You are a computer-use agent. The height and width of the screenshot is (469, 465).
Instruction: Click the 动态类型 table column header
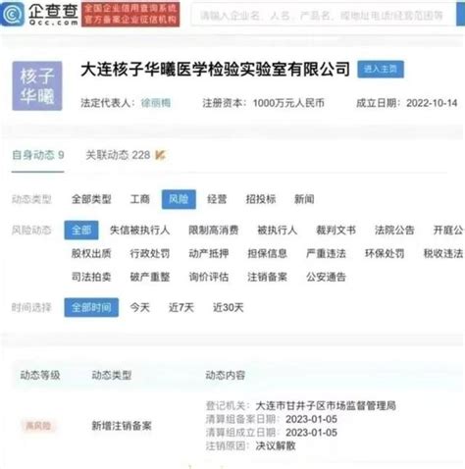(112, 375)
